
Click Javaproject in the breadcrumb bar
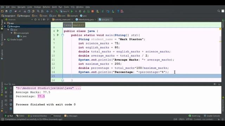click(x=8, y=16)
